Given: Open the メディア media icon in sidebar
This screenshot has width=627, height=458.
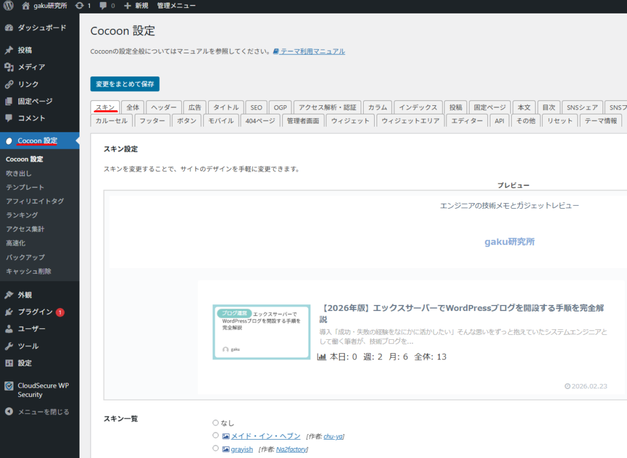Looking at the screenshot, I should point(9,67).
